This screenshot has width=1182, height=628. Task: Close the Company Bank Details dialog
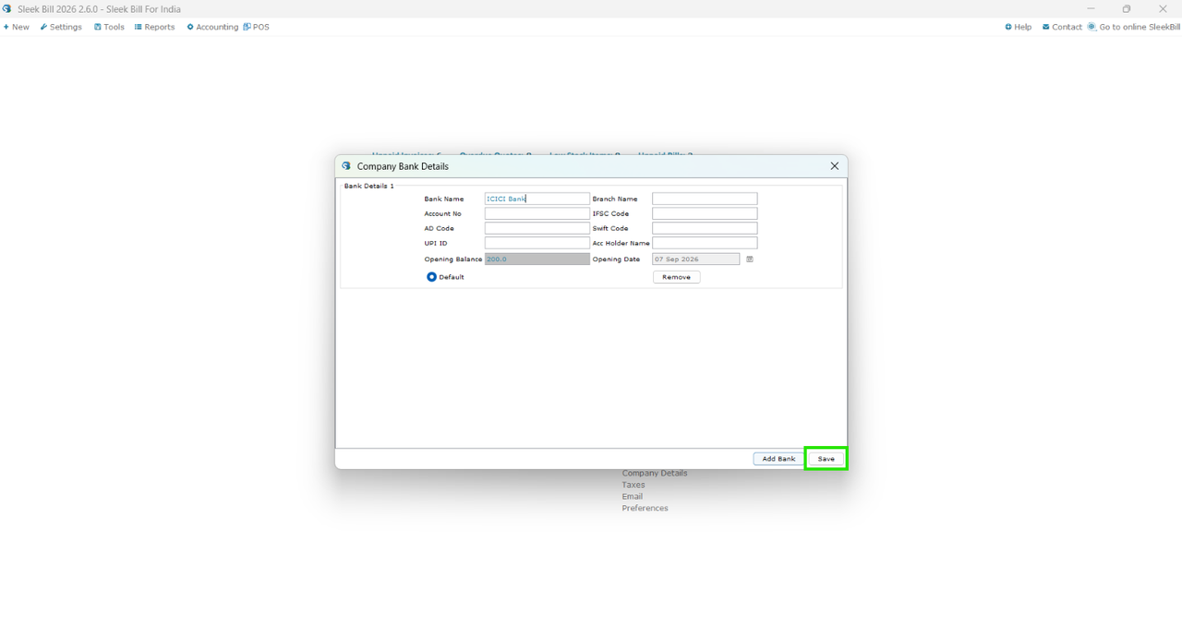[835, 166]
